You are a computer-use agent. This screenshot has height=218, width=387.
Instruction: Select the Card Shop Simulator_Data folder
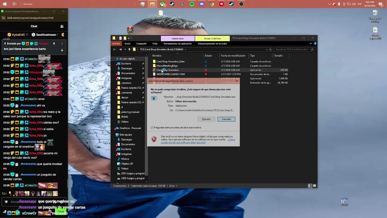[171, 61]
